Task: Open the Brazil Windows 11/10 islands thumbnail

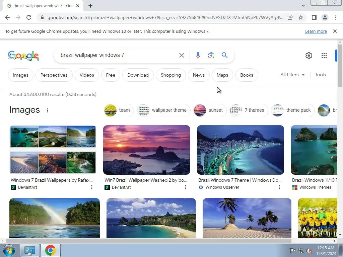Action: coord(314,150)
